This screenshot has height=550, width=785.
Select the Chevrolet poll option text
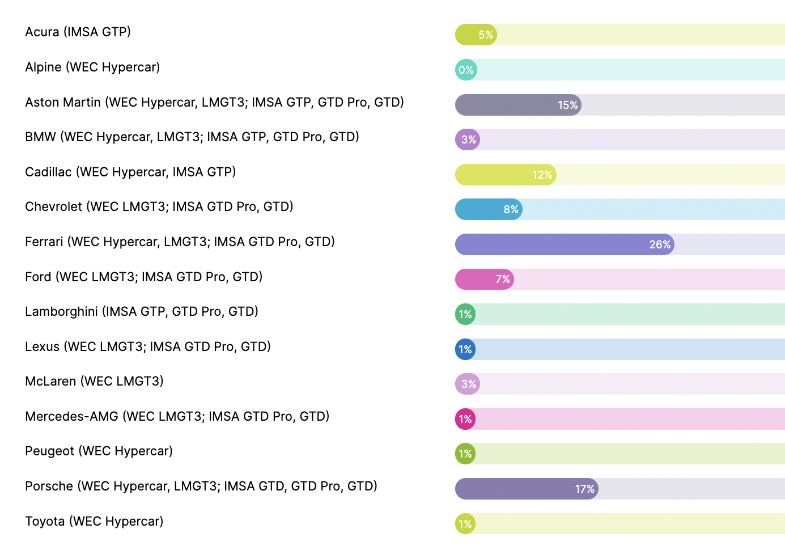(x=159, y=207)
